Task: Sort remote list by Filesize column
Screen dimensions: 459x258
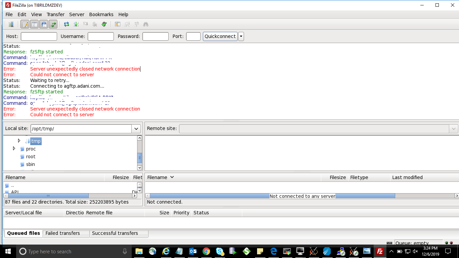Action: [334, 177]
